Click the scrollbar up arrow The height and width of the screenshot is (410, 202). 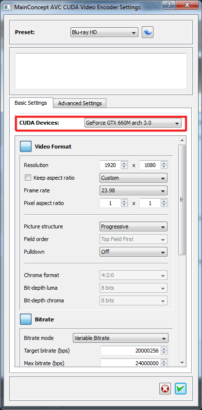coord(182,140)
